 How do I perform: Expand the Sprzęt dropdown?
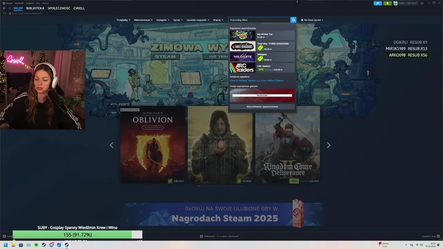click(x=178, y=20)
